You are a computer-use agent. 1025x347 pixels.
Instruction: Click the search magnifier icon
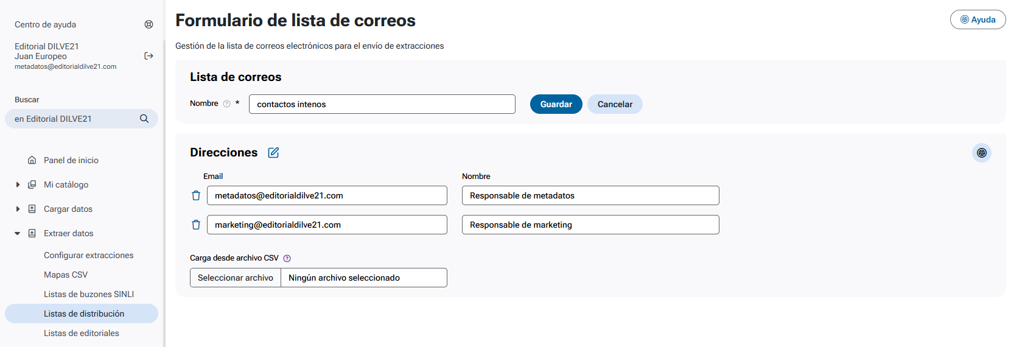(144, 119)
